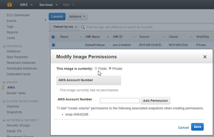Click the Cancel link
Image resolution: width=214 pixels, height=137 pixels.
click(183, 128)
